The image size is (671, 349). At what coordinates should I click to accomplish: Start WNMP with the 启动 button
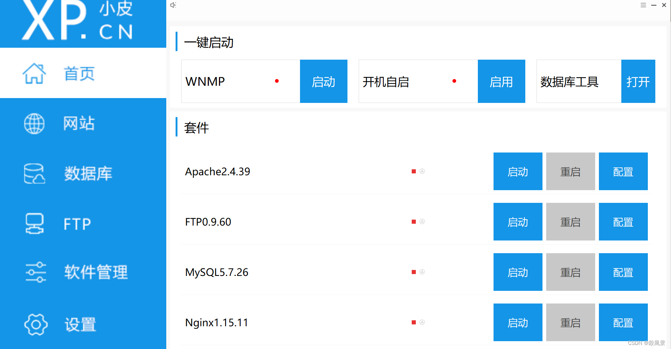324,81
